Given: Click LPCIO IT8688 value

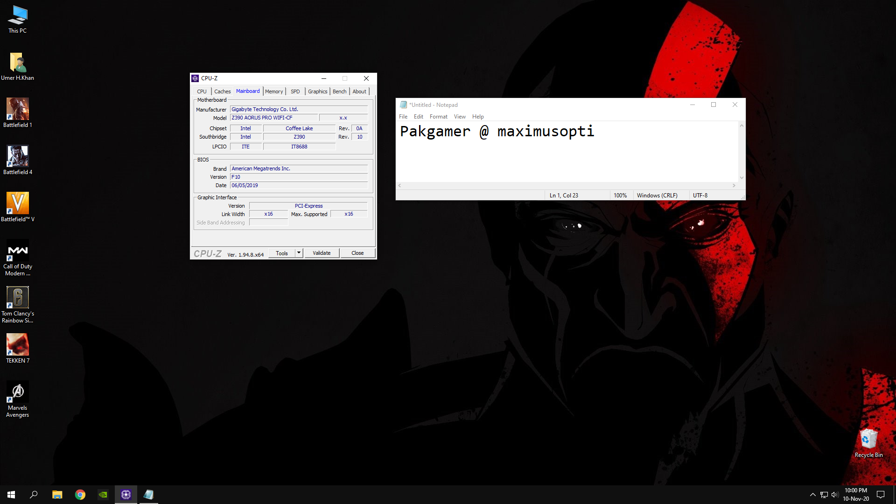Looking at the screenshot, I should click(x=299, y=147).
